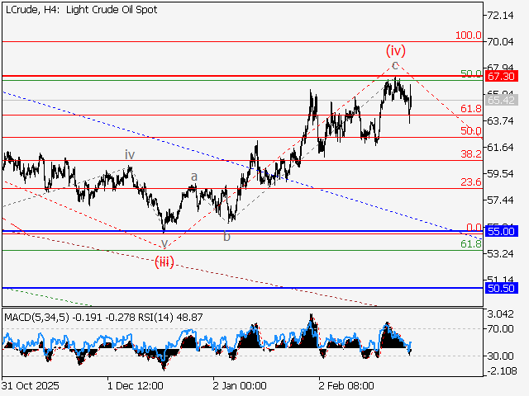529x396 pixels.
Task: Select the gray 65.42 current price tag
Action: (x=502, y=100)
